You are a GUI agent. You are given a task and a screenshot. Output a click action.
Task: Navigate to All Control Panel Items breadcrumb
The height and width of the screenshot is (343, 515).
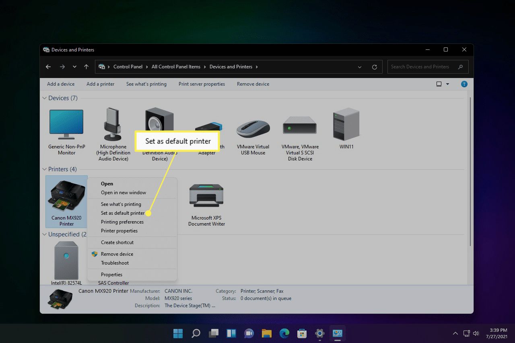tap(176, 67)
